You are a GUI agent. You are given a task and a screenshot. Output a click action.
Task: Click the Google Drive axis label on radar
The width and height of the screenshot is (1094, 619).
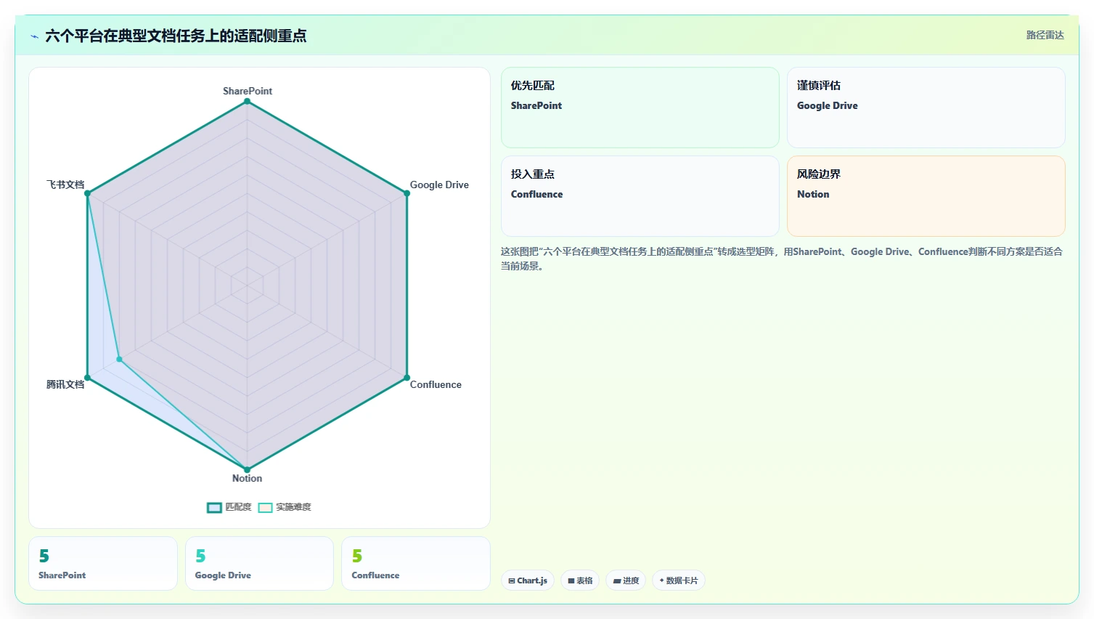439,185
